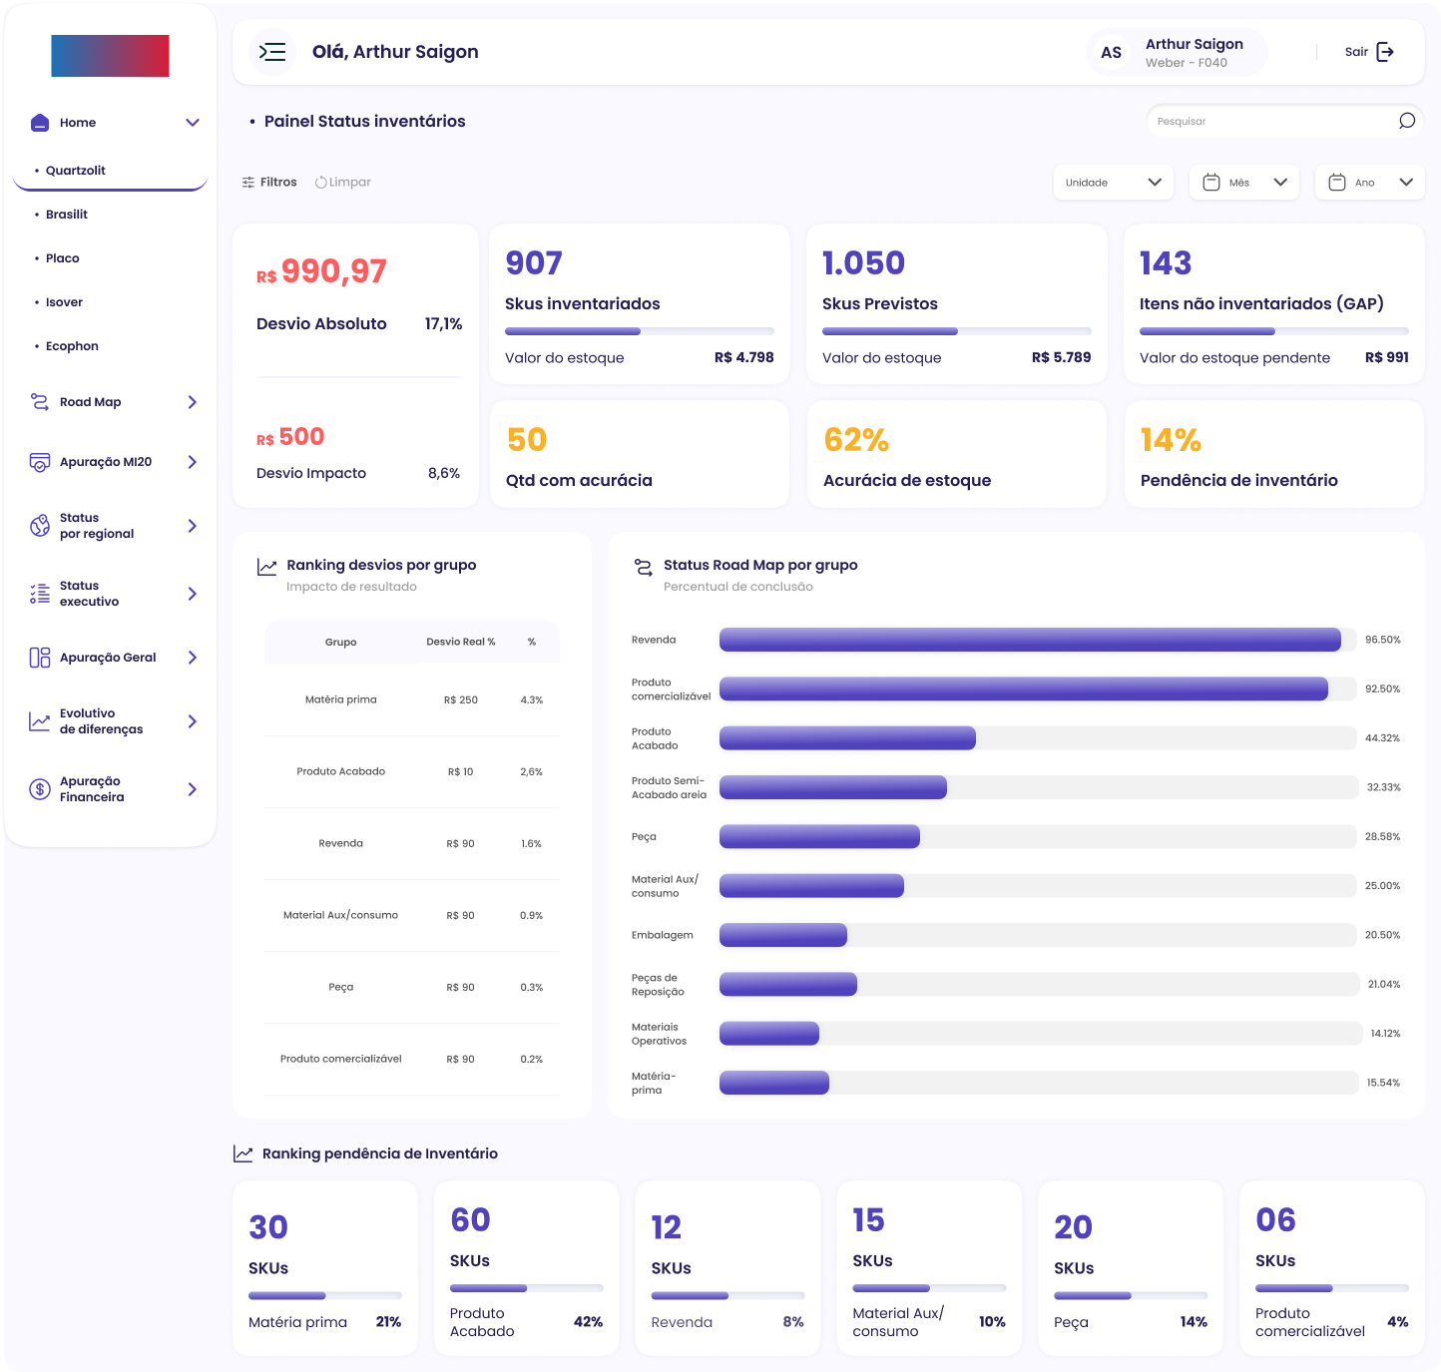Click the Pesquisar search field

[x=1285, y=121]
